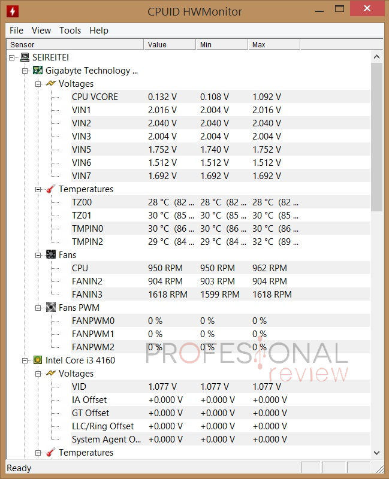This screenshot has height=479, width=389.
Task: Click the Fans PWM section icon
Action: (51, 307)
